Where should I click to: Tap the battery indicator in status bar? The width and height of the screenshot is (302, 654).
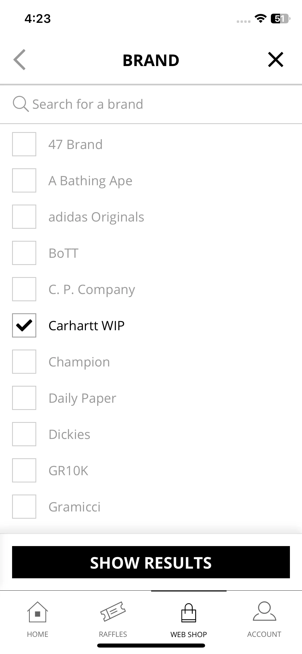[x=281, y=19]
